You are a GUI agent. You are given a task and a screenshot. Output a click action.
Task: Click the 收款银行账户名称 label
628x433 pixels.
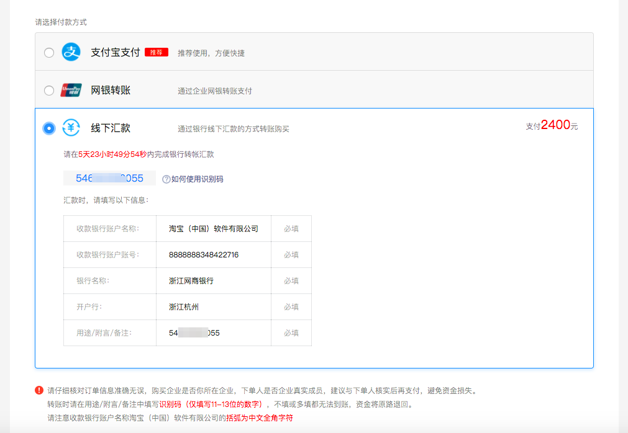tap(107, 229)
